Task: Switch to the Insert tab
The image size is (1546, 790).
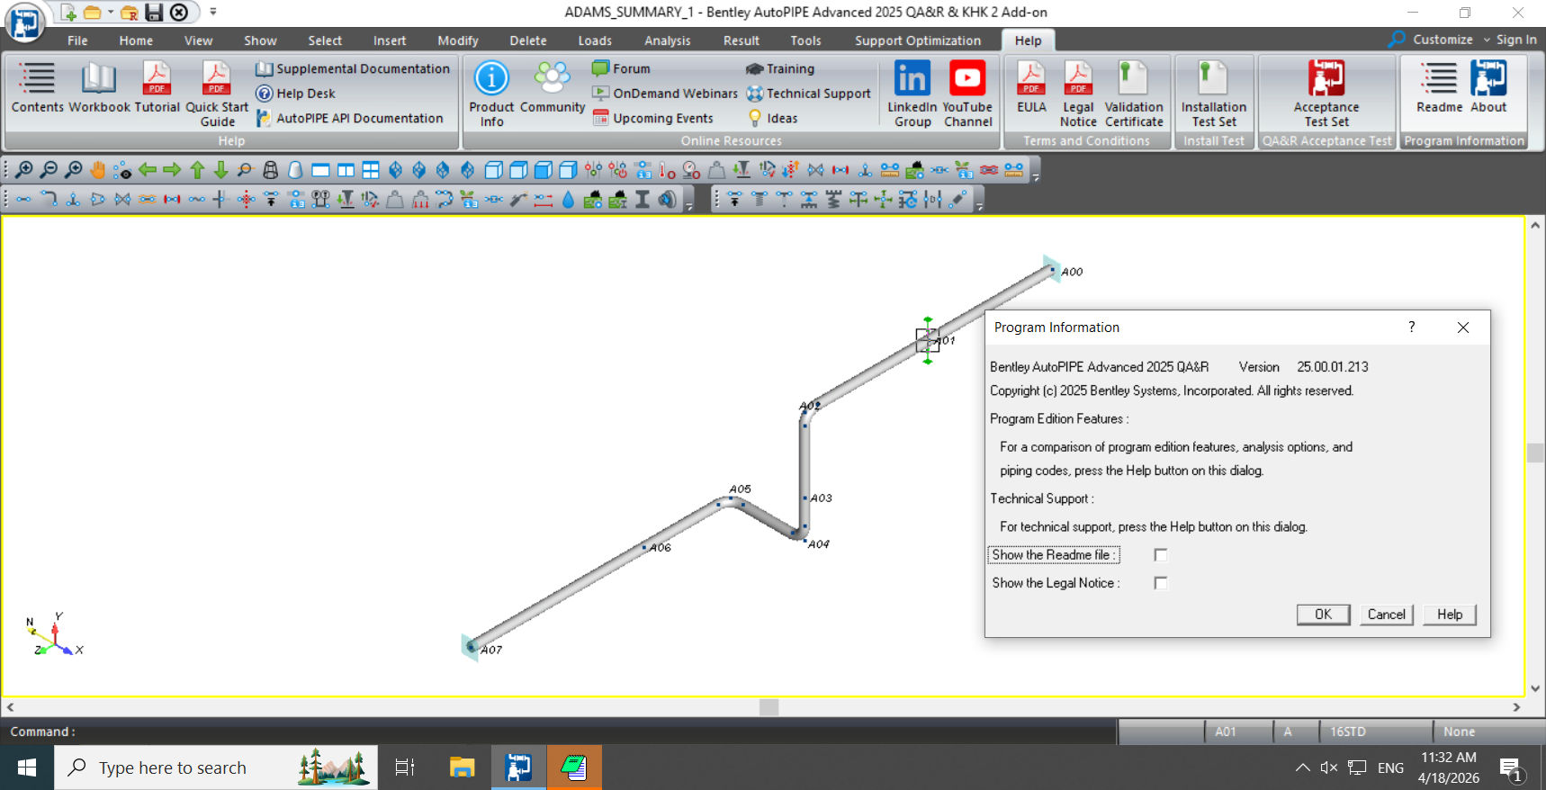Action: pyautogui.click(x=390, y=40)
